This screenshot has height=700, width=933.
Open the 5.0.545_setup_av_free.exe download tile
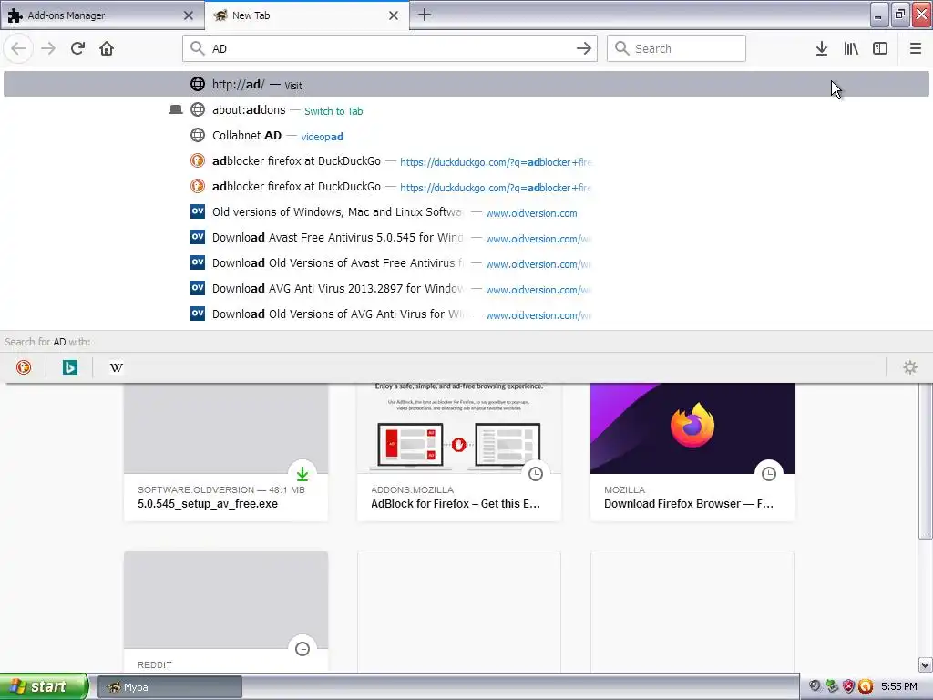226,452
